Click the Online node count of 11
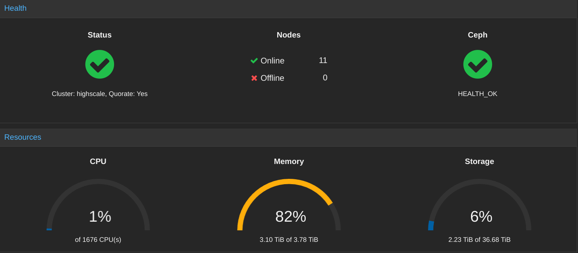The width and height of the screenshot is (578, 253). tap(323, 61)
